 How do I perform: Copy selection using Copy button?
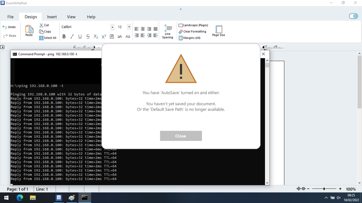[x=45, y=31]
